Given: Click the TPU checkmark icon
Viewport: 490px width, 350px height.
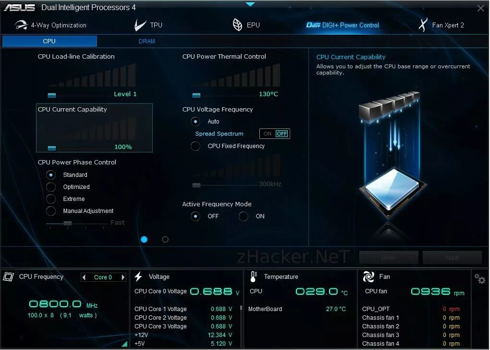Looking at the screenshot, I should 140,25.
